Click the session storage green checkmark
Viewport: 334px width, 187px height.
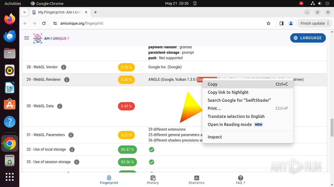152,162
